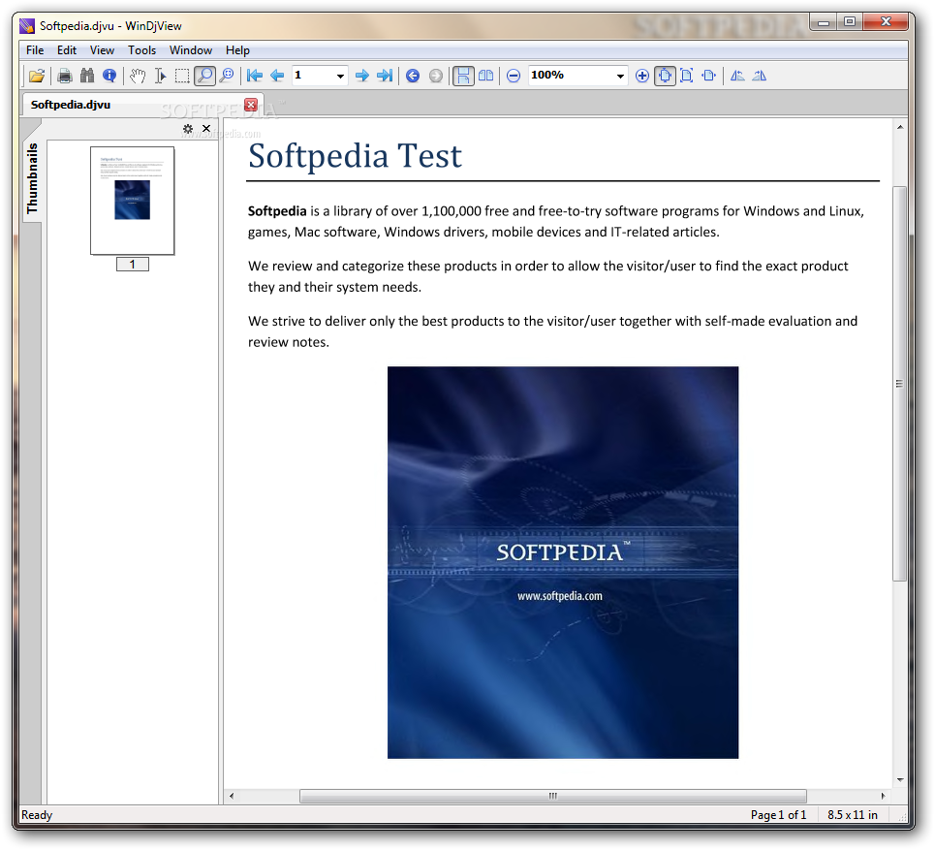Image resolution: width=935 pixels, height=850 pixels.
Task: Go to the next page
Action: 362,76
